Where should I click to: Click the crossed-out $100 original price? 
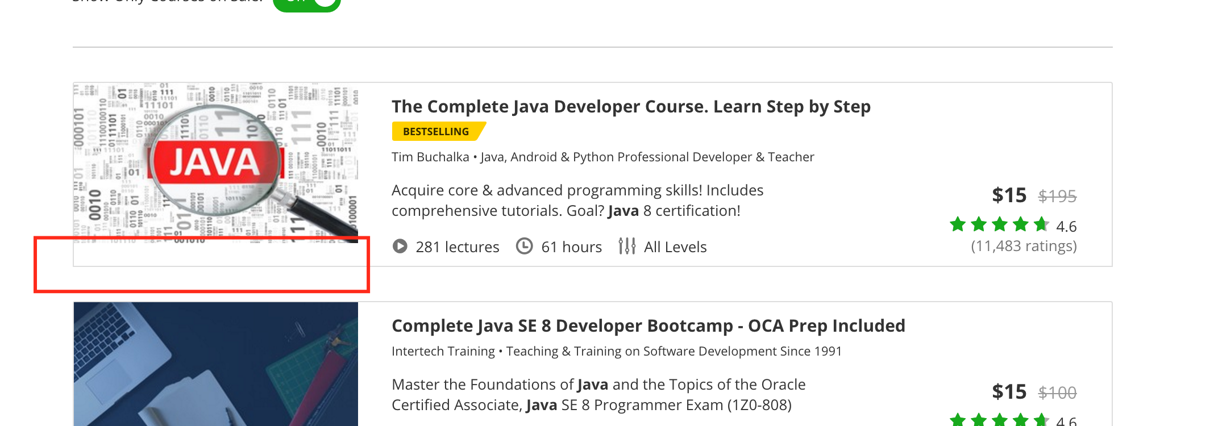1057,393
